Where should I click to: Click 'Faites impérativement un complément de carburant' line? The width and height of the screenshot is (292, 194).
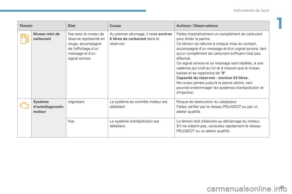[x=219, y=34]
